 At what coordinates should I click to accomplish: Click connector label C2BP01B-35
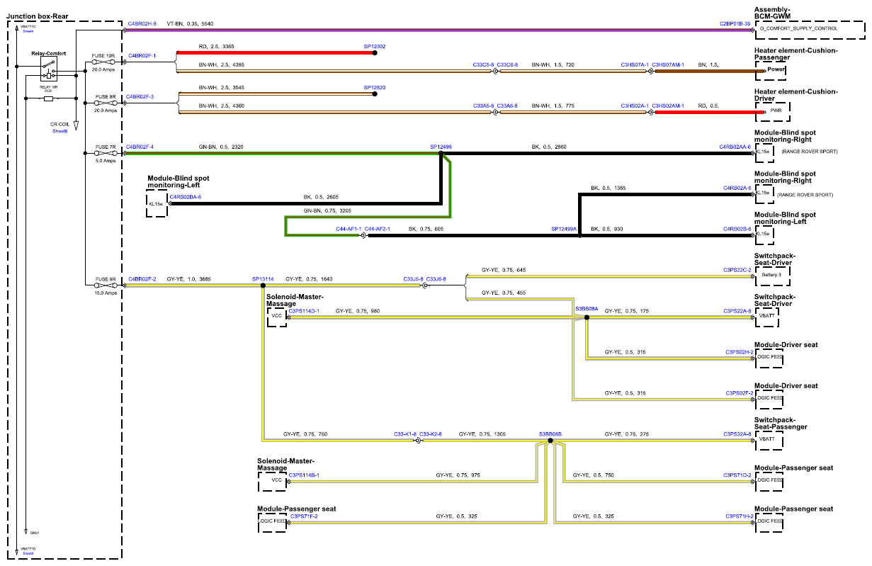[x=735, y=23]
